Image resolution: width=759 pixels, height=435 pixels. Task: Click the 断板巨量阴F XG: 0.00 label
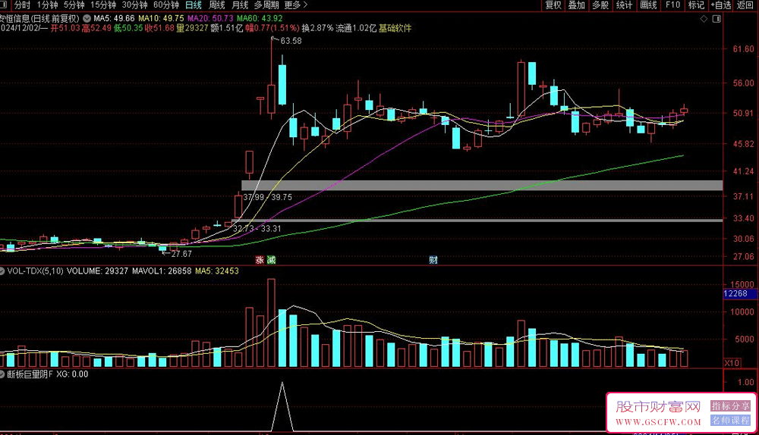(x=47, y=374)
